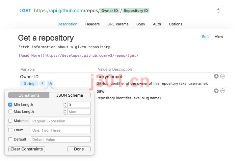Viewport: 240px width, 161px height.
Task: Enable the Enum checkbox
Action: [10, 130]
